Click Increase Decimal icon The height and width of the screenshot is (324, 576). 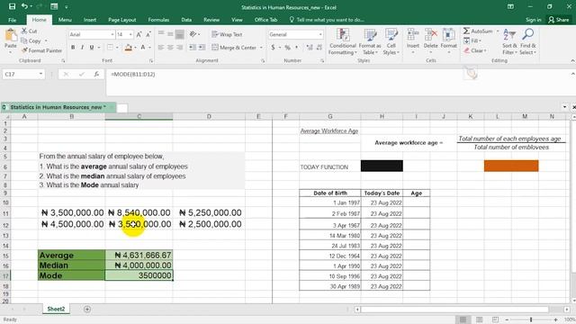[x=310, y=48]
